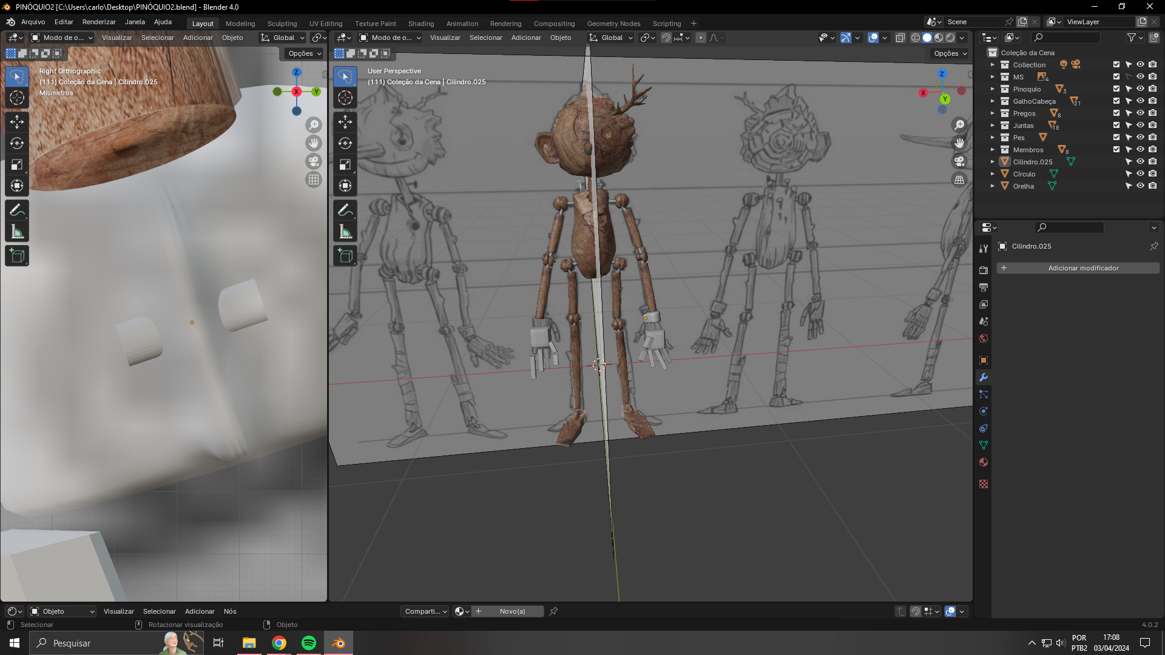Open the Physics properties tab

tap(984, 411)
